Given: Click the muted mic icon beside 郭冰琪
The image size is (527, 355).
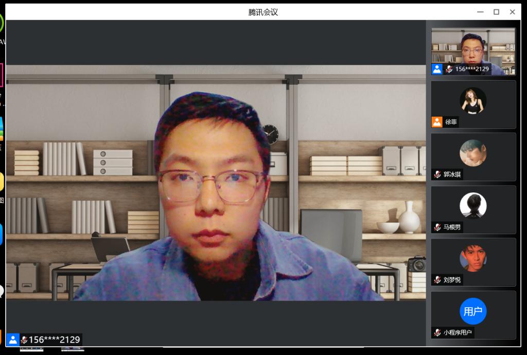Looking at the screenshot, I should (437, 174).
